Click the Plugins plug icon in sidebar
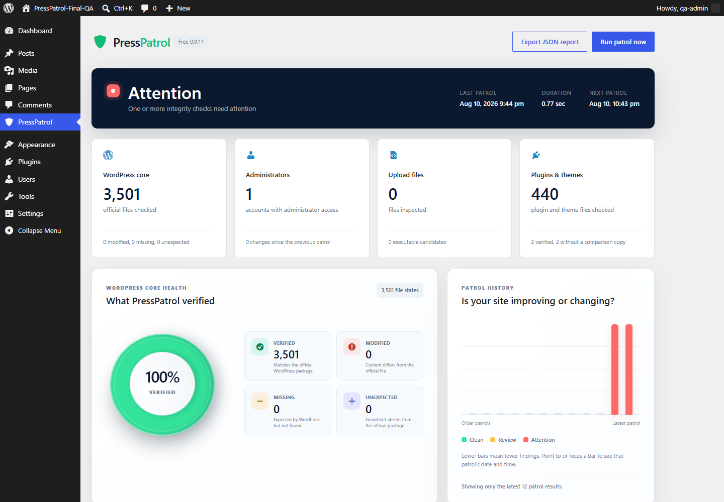 point(9,162)
